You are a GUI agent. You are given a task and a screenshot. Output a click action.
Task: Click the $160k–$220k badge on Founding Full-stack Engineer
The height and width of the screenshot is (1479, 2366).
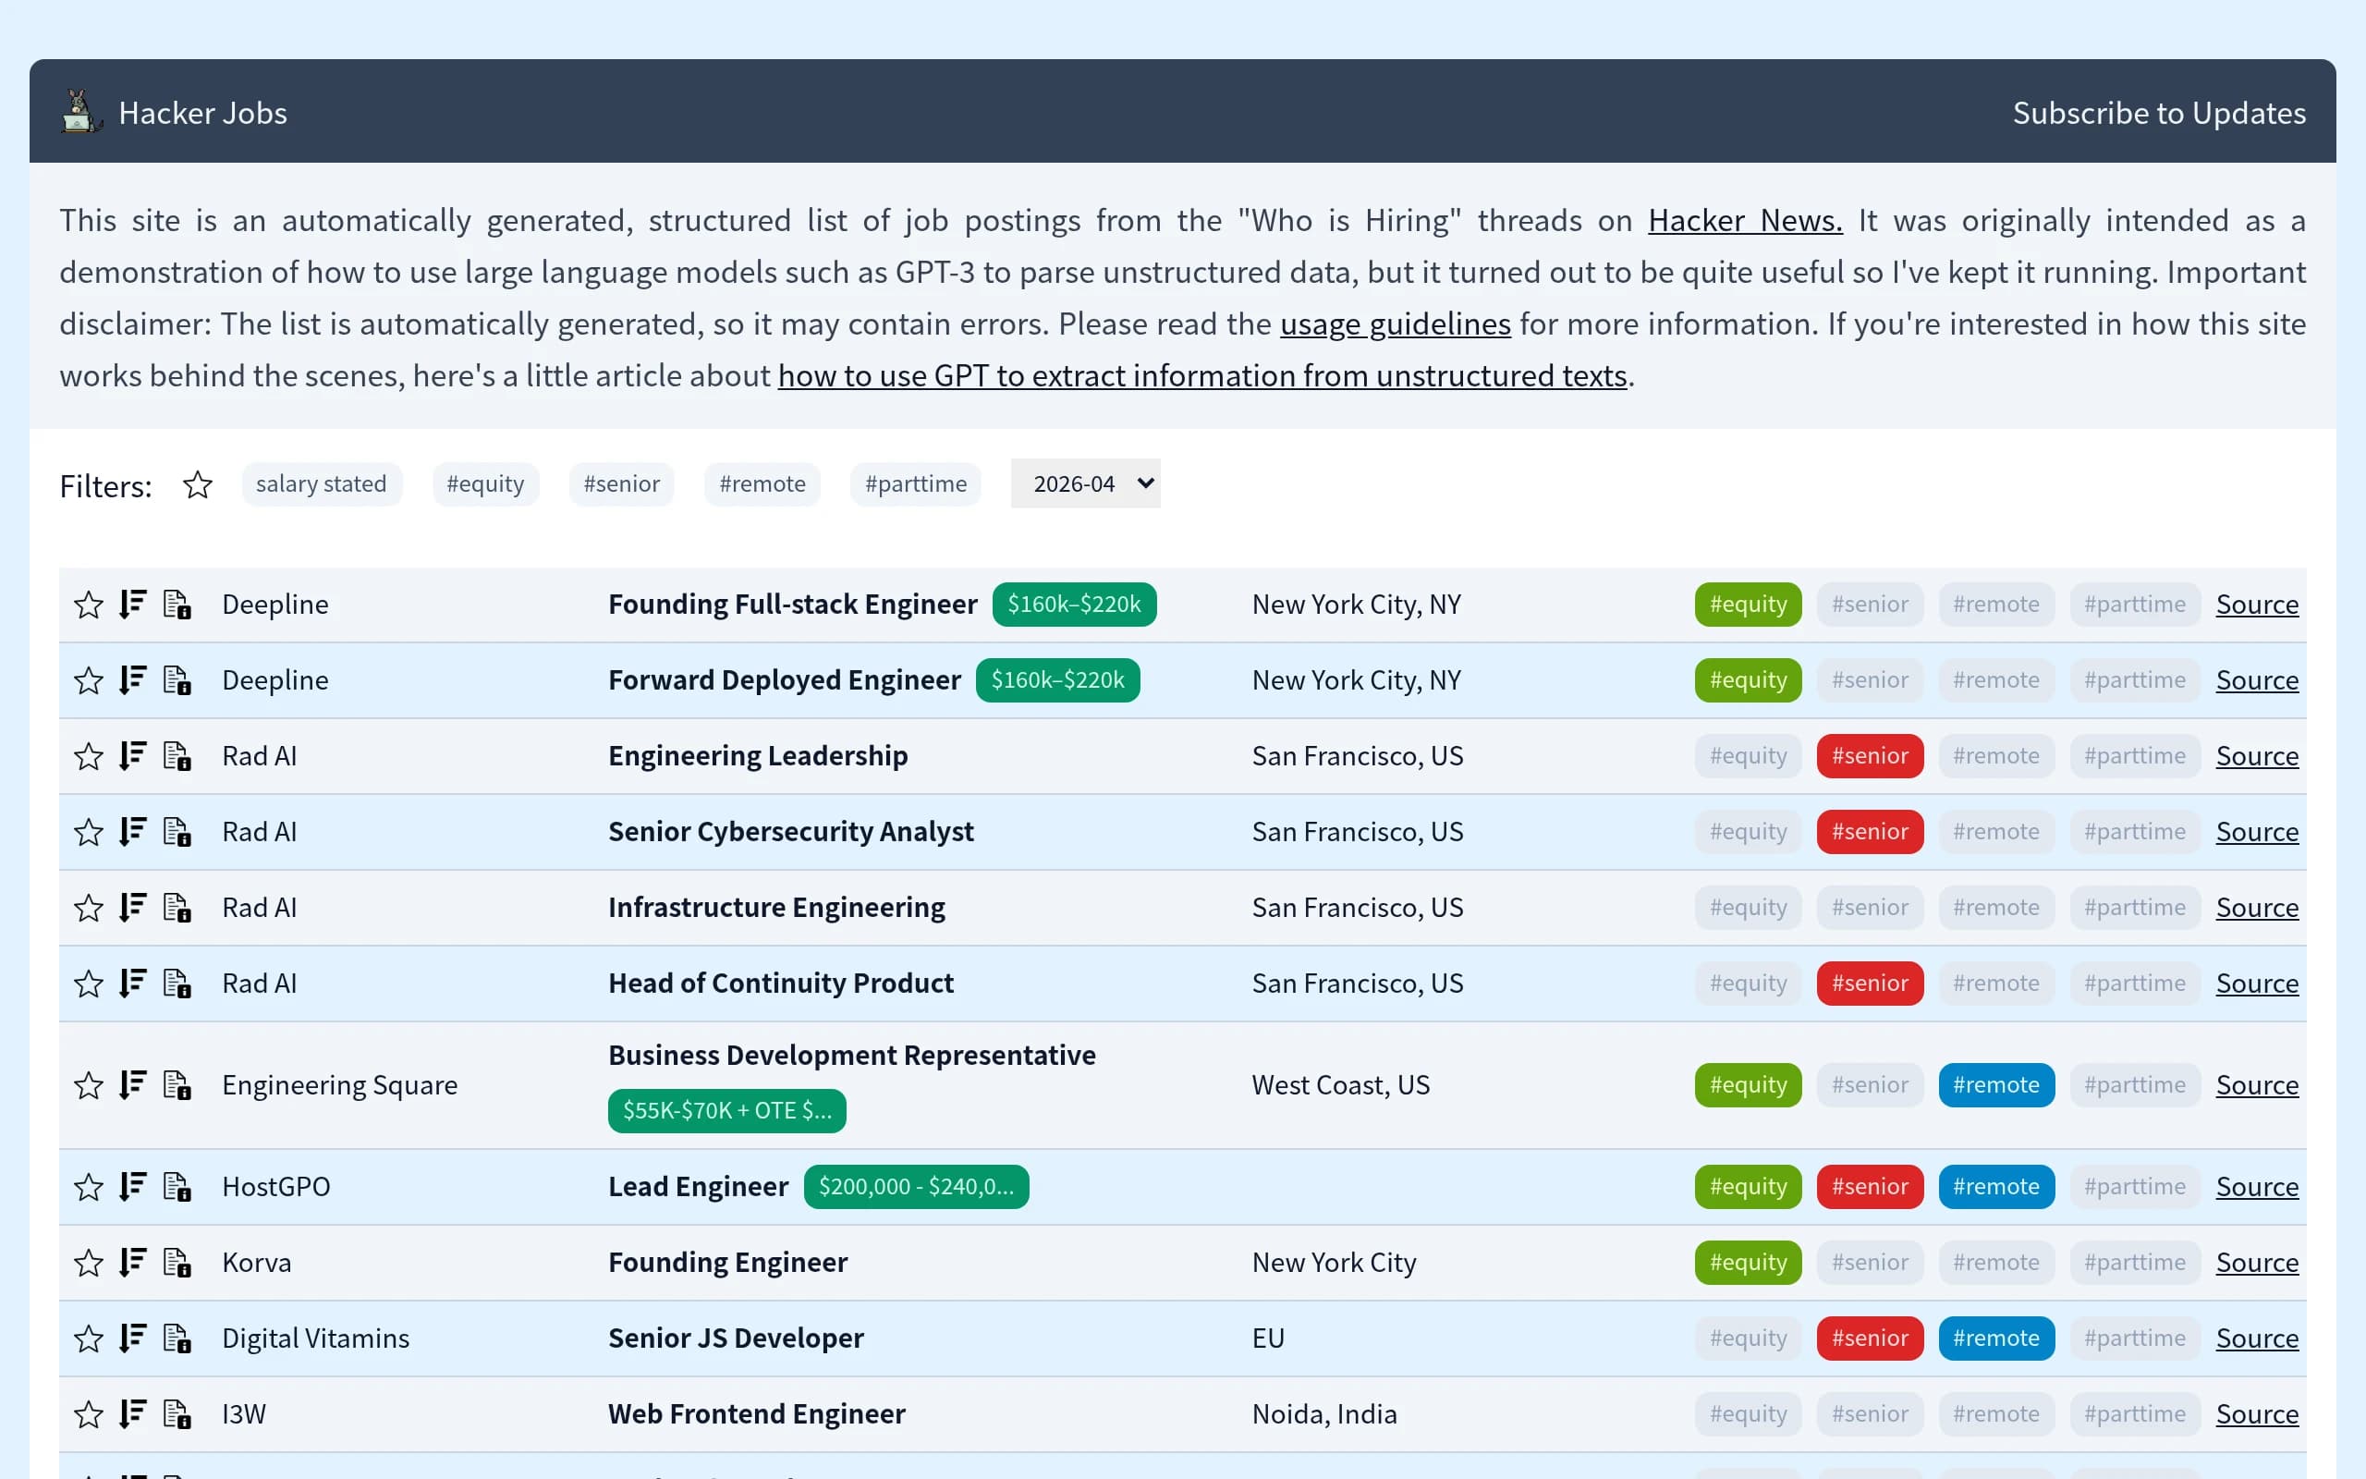(1074, 605)
